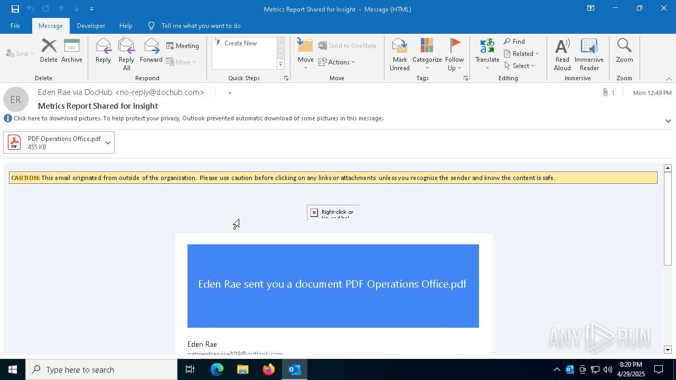Open Task View on taskbar
Viewport: 676px width, 380px height.
(190, 369)
